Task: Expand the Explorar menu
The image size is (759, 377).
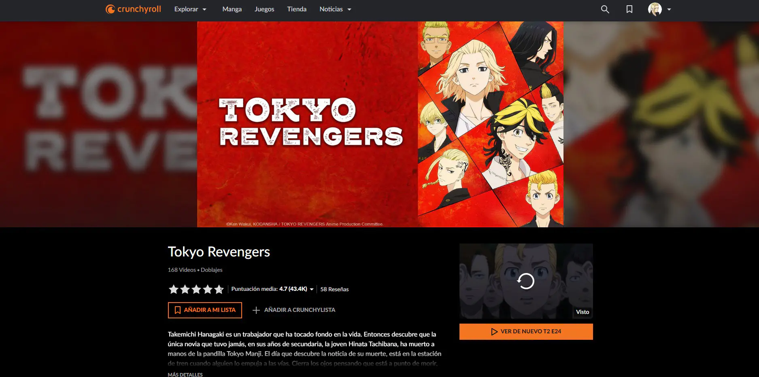Action: [190, 9]
